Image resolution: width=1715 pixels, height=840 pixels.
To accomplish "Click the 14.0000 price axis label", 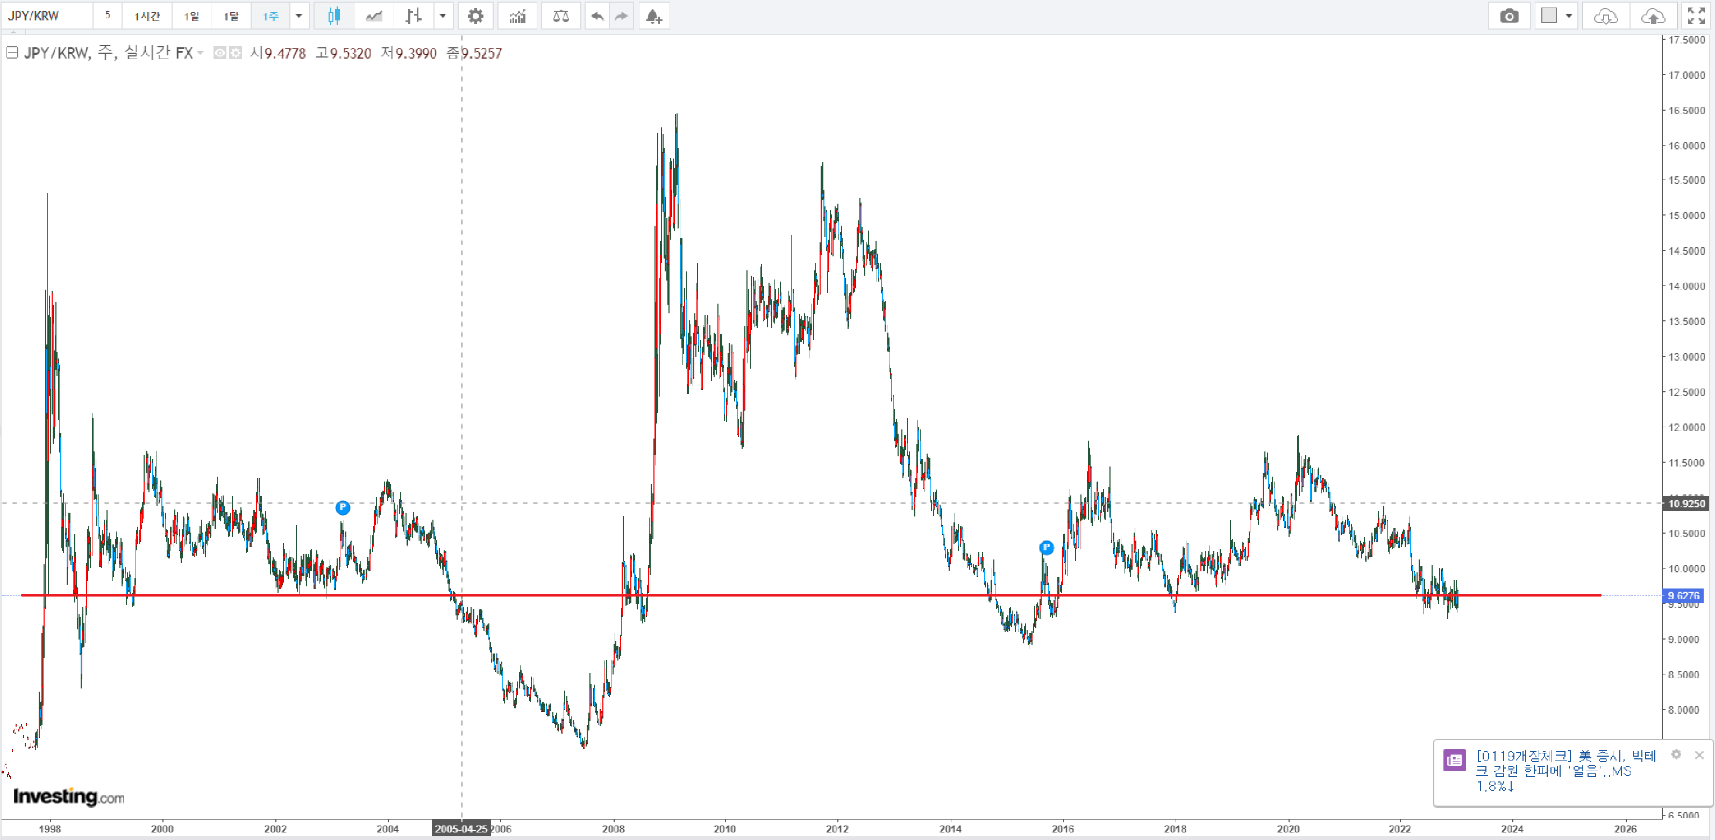I will (1686, 286).
